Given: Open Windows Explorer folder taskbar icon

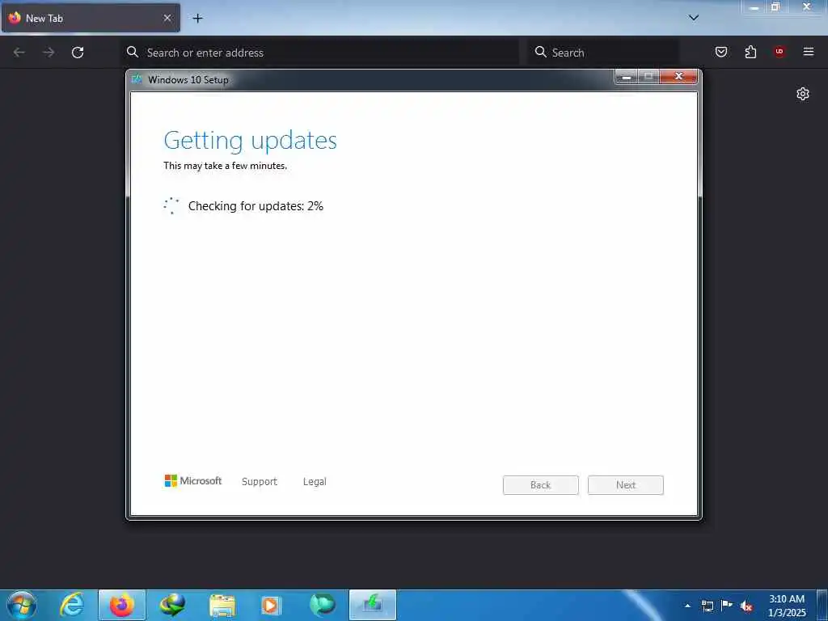Looking at the screenshot, I should (x=222, y=605).
